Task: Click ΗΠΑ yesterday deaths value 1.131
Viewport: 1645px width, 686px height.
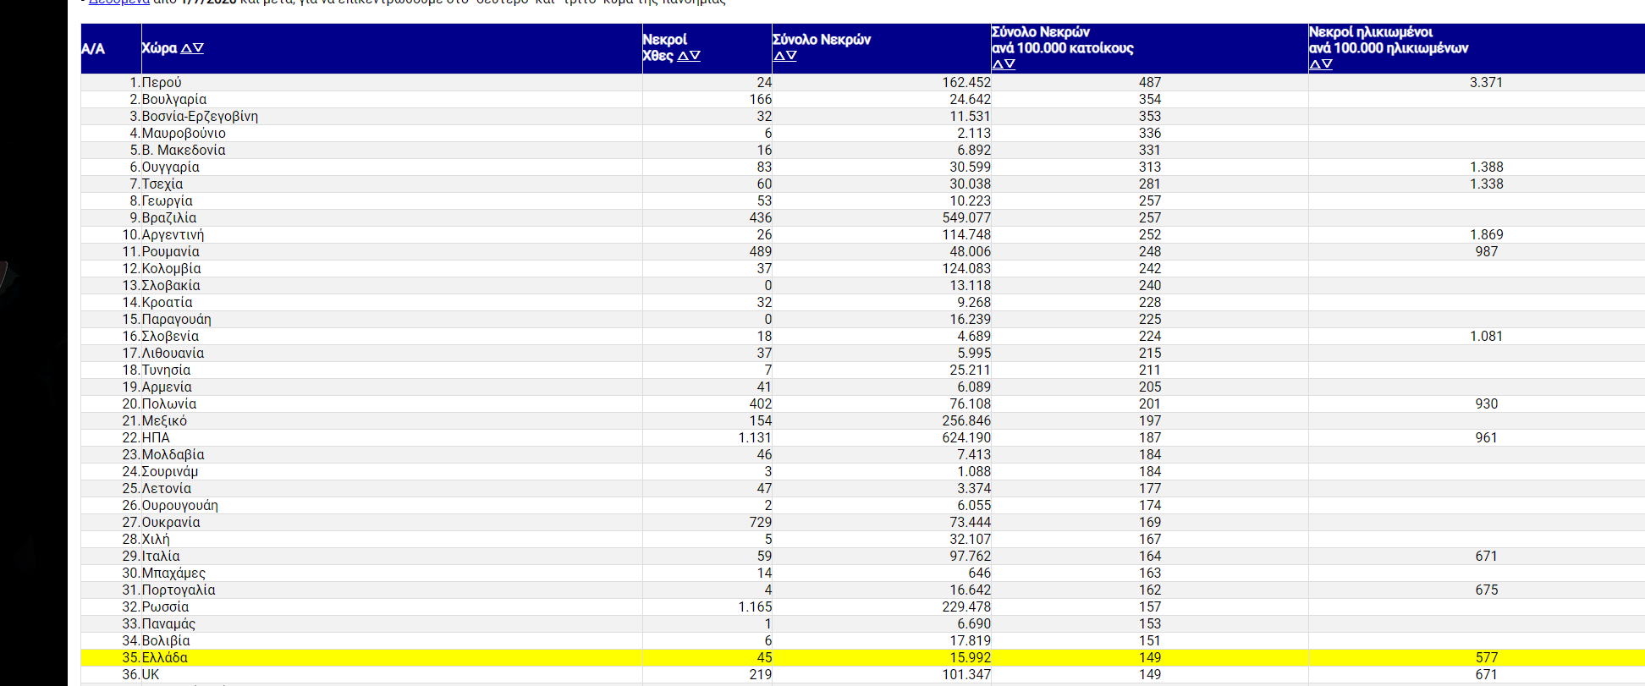Action: [x=755, y=437]
